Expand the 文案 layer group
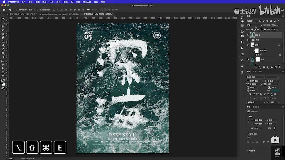The width and height of the screenshot is (285, 160). click(x=251, y=40)
